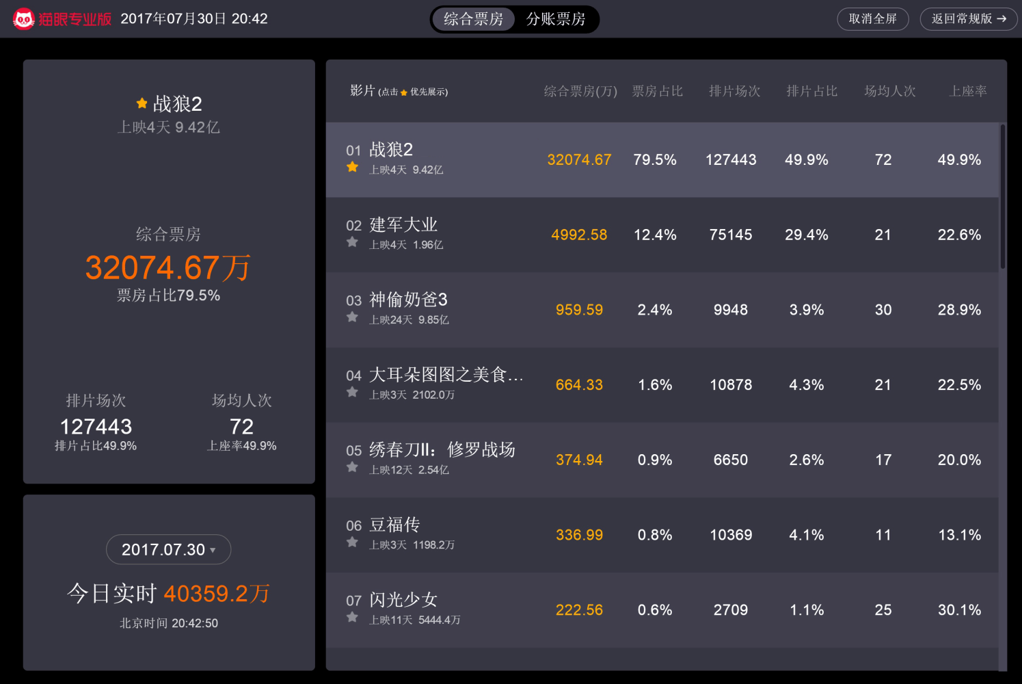Click screenings count 9948
Image resolution: width=1022 pixels, height=684 pixels.
(731, 310)
